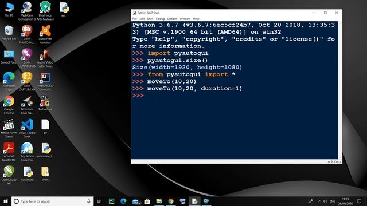This screenshot has width=367, height=206.
Task: Click the taskbar search box
Action: (52, 201)
